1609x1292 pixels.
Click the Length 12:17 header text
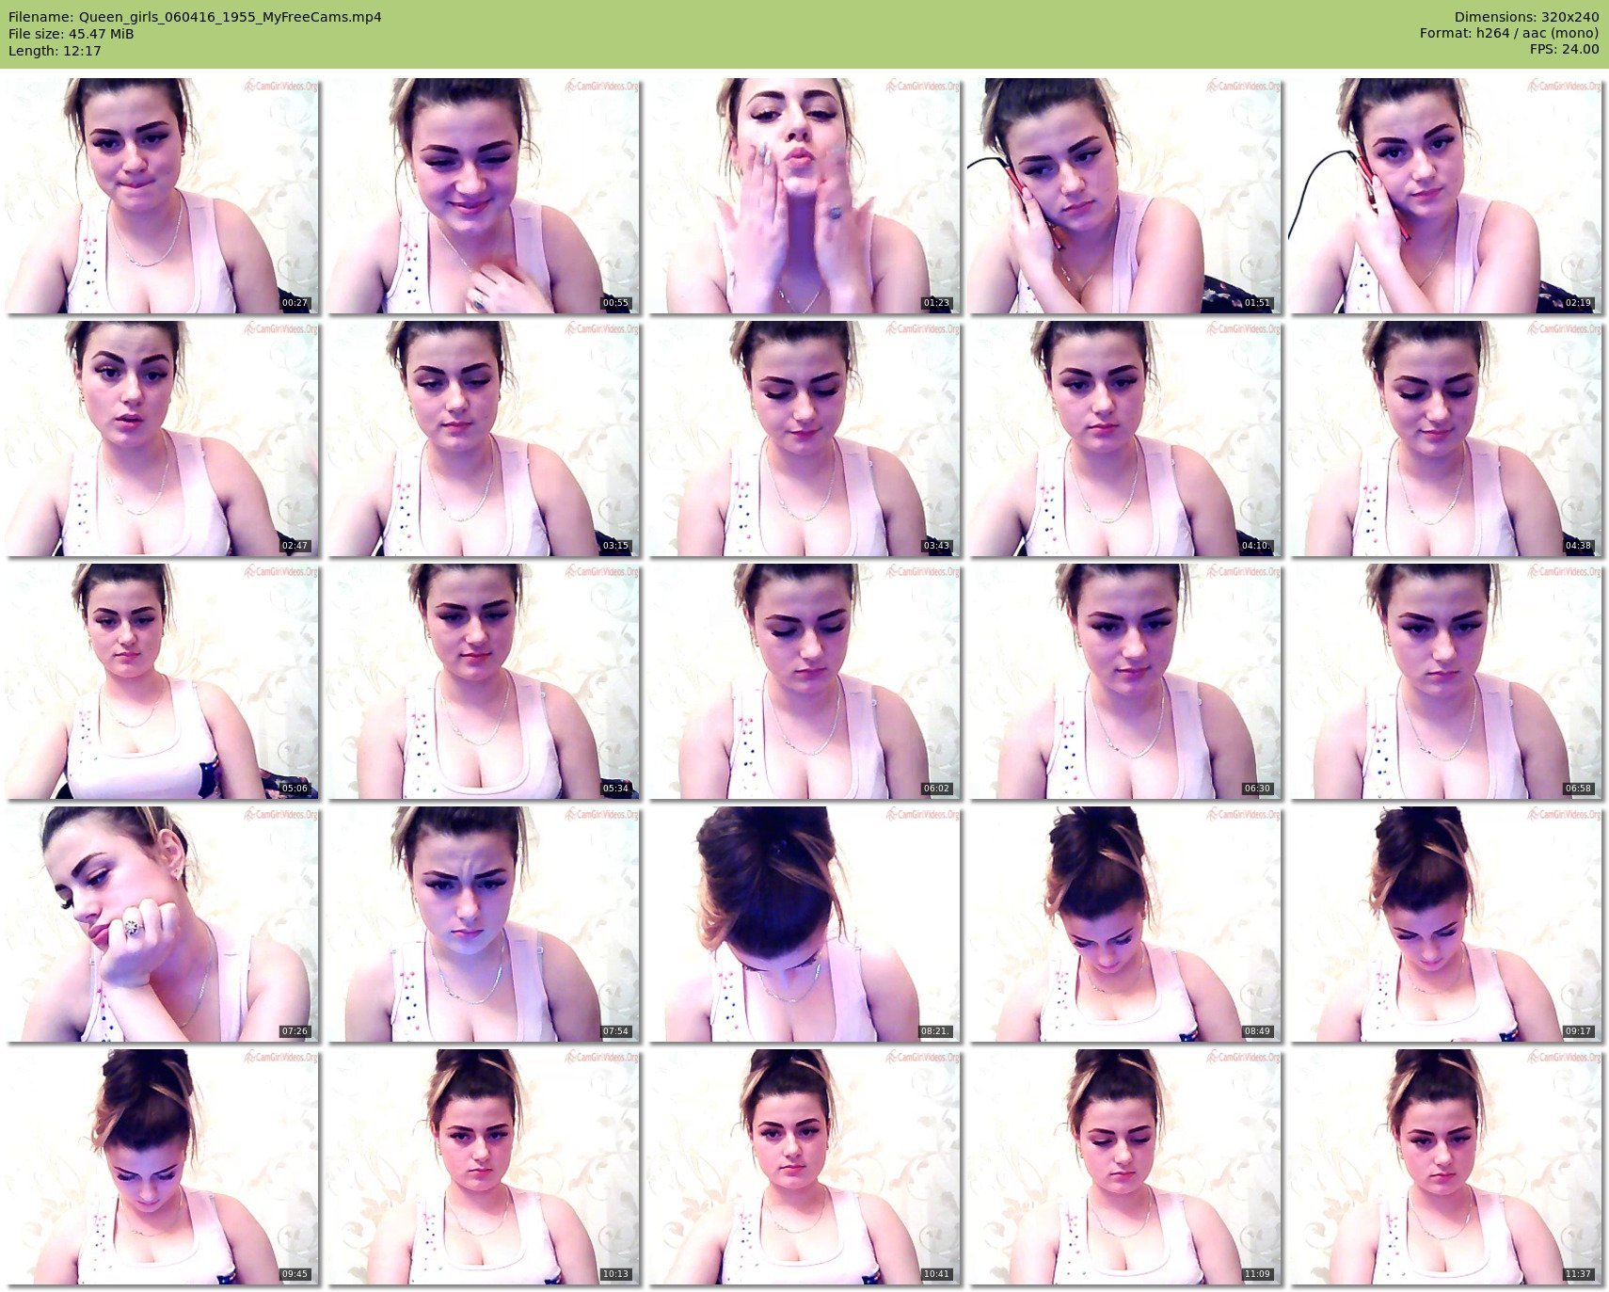point(55,51)
